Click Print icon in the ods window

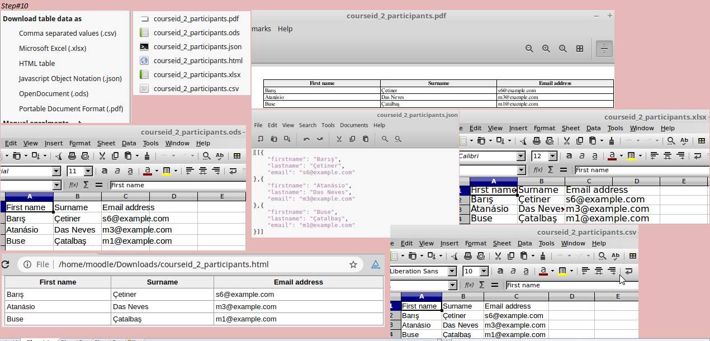72,156
